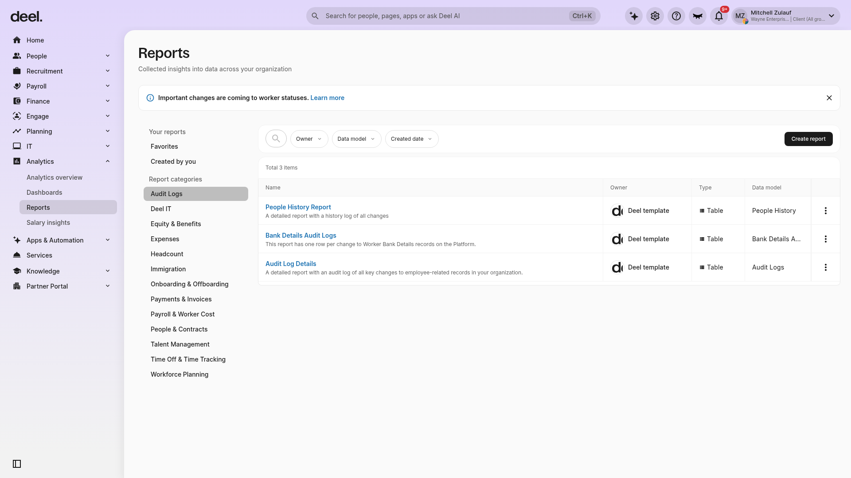This screenshot has height=478, width=851.
Task: Select the Deel IT report category
Action: pyautogui.click(x=196, y=209)
